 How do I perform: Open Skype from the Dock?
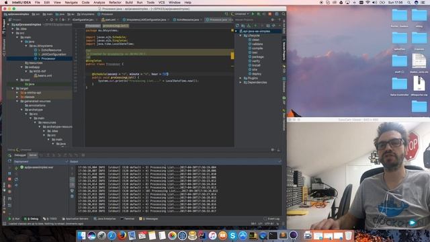click(x=232, y=235)
